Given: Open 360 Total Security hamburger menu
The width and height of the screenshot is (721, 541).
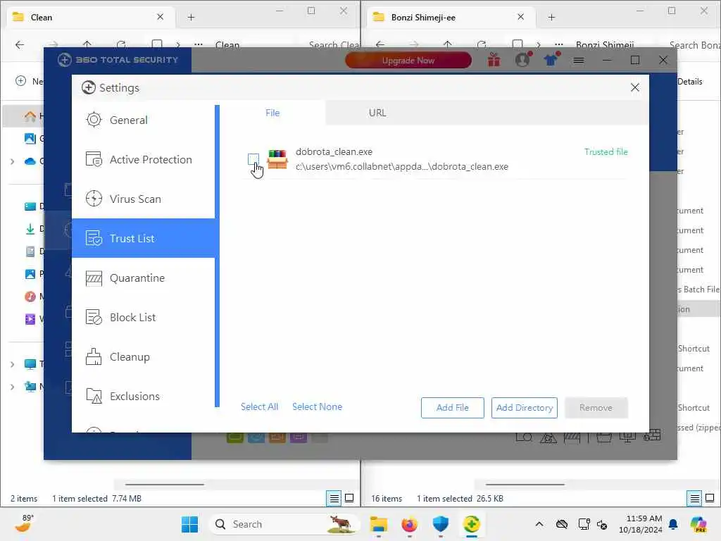Looking at the screenshot, I should 579,61.
